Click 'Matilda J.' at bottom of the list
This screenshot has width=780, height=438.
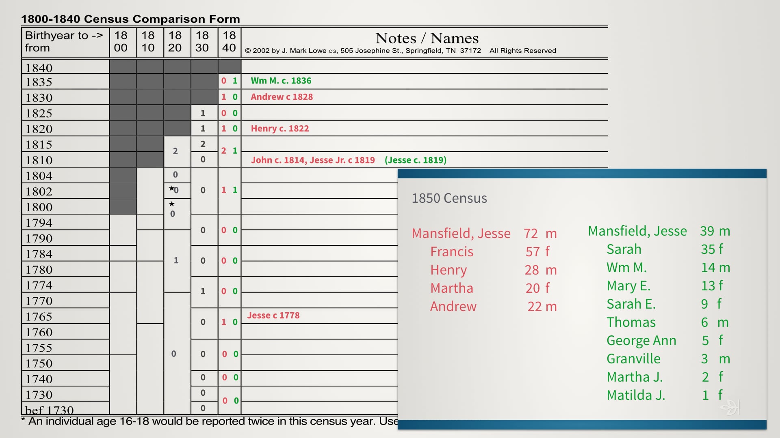coord(635,395)
